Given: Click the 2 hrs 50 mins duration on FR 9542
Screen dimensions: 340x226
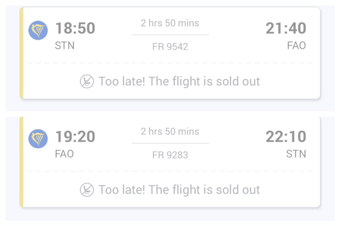Looking at the screenshot, I should point(170,23).
